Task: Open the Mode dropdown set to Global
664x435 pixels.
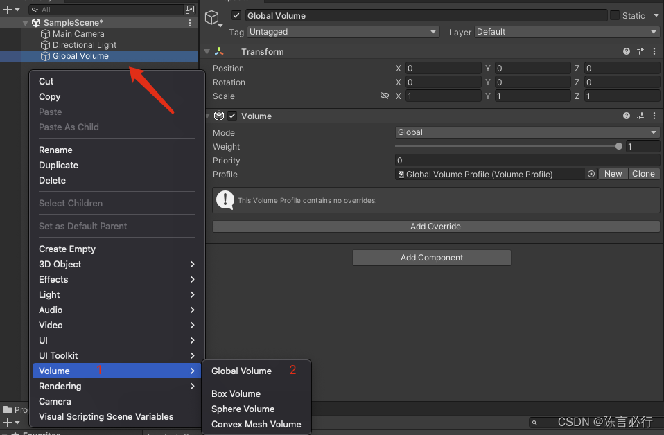Action: coord(527,132)
